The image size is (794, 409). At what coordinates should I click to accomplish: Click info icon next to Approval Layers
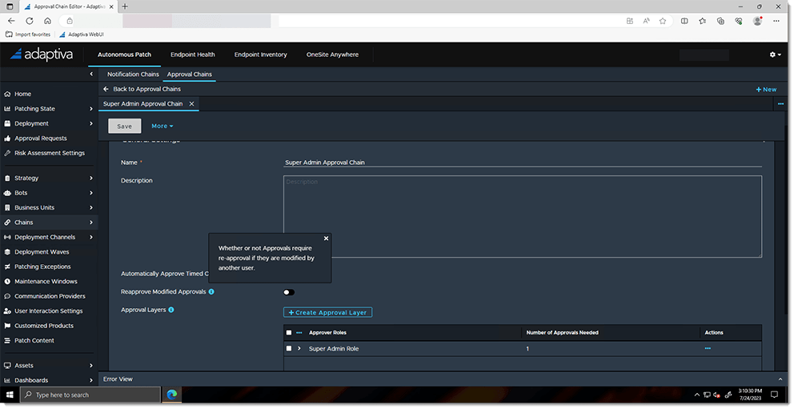[x=171, y=310]
